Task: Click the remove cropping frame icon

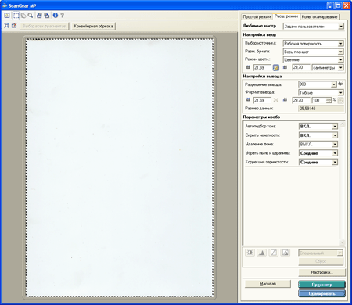Action: tap(14, 26)
